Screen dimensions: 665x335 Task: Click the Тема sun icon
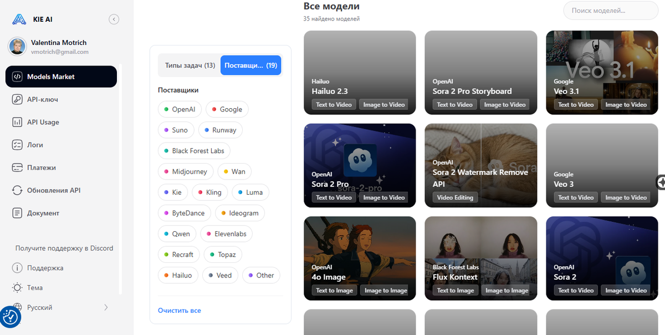click(x=17, y=288)
